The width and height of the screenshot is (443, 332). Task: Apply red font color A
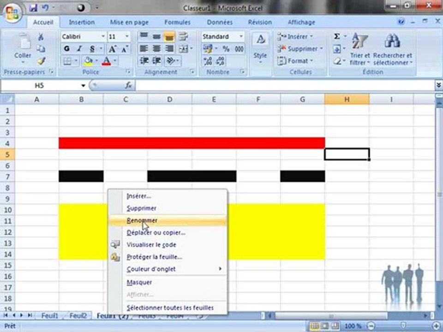[106, 61]
